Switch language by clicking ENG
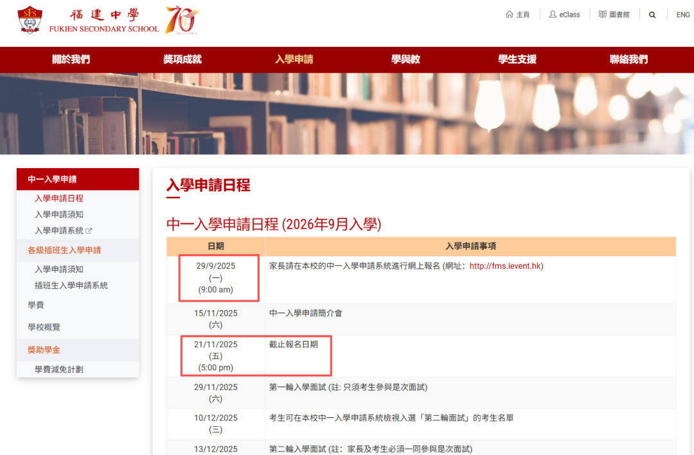This screenshot has width=694, height=455. 682,14
